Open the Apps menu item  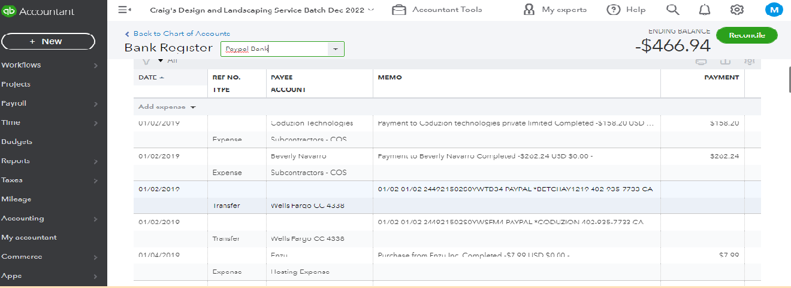tap(11, 275)
